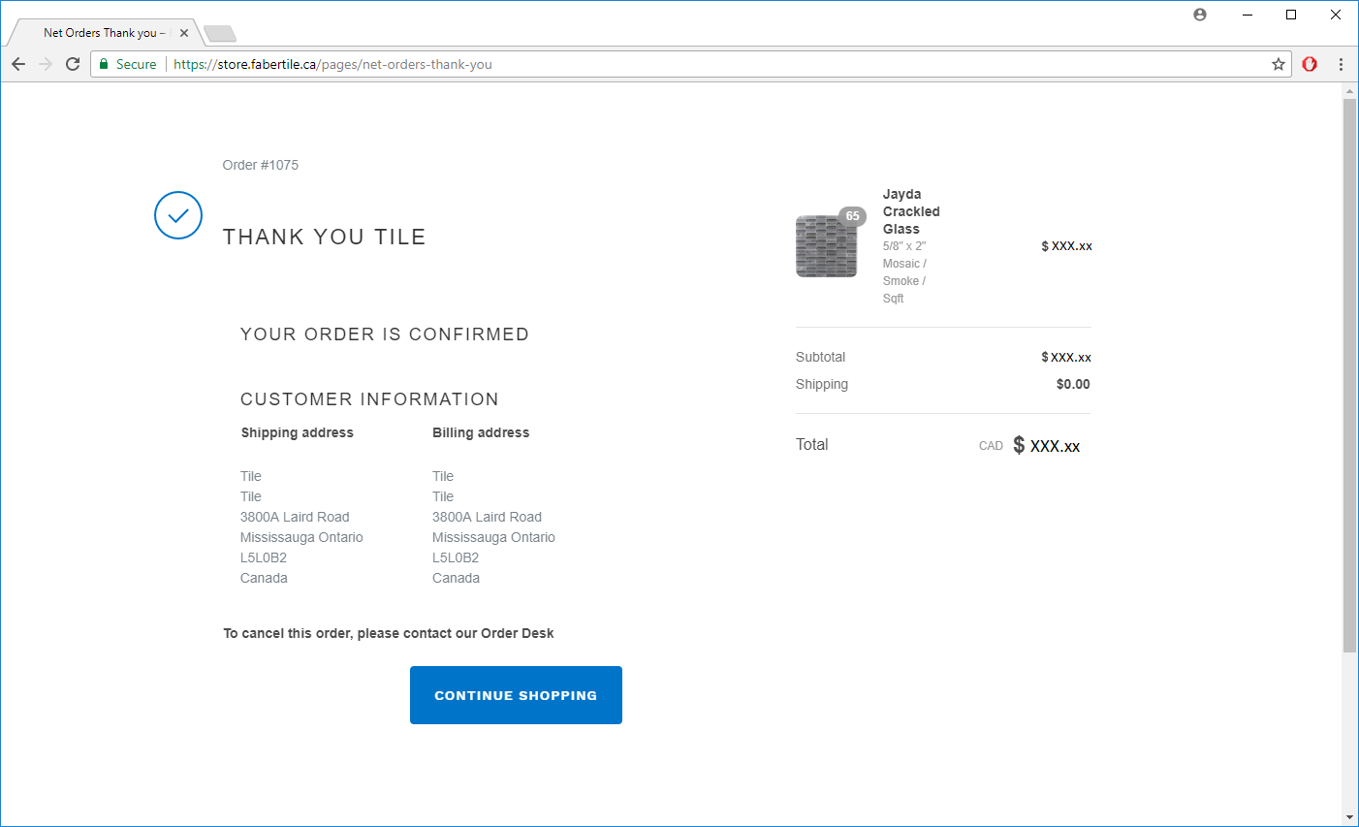Click Mississauga Ontario in Shipping address

pyautogui.click(x=301, y=537)
